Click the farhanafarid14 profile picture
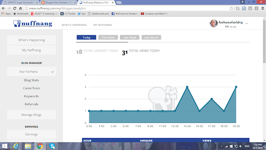Viewport: 266px width, 150px height. point(214,23)
